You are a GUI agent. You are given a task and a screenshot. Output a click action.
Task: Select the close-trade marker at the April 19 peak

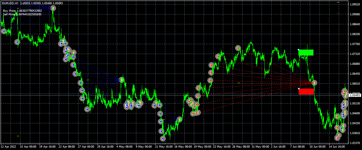pyautogui.click(x=53, y=8)
